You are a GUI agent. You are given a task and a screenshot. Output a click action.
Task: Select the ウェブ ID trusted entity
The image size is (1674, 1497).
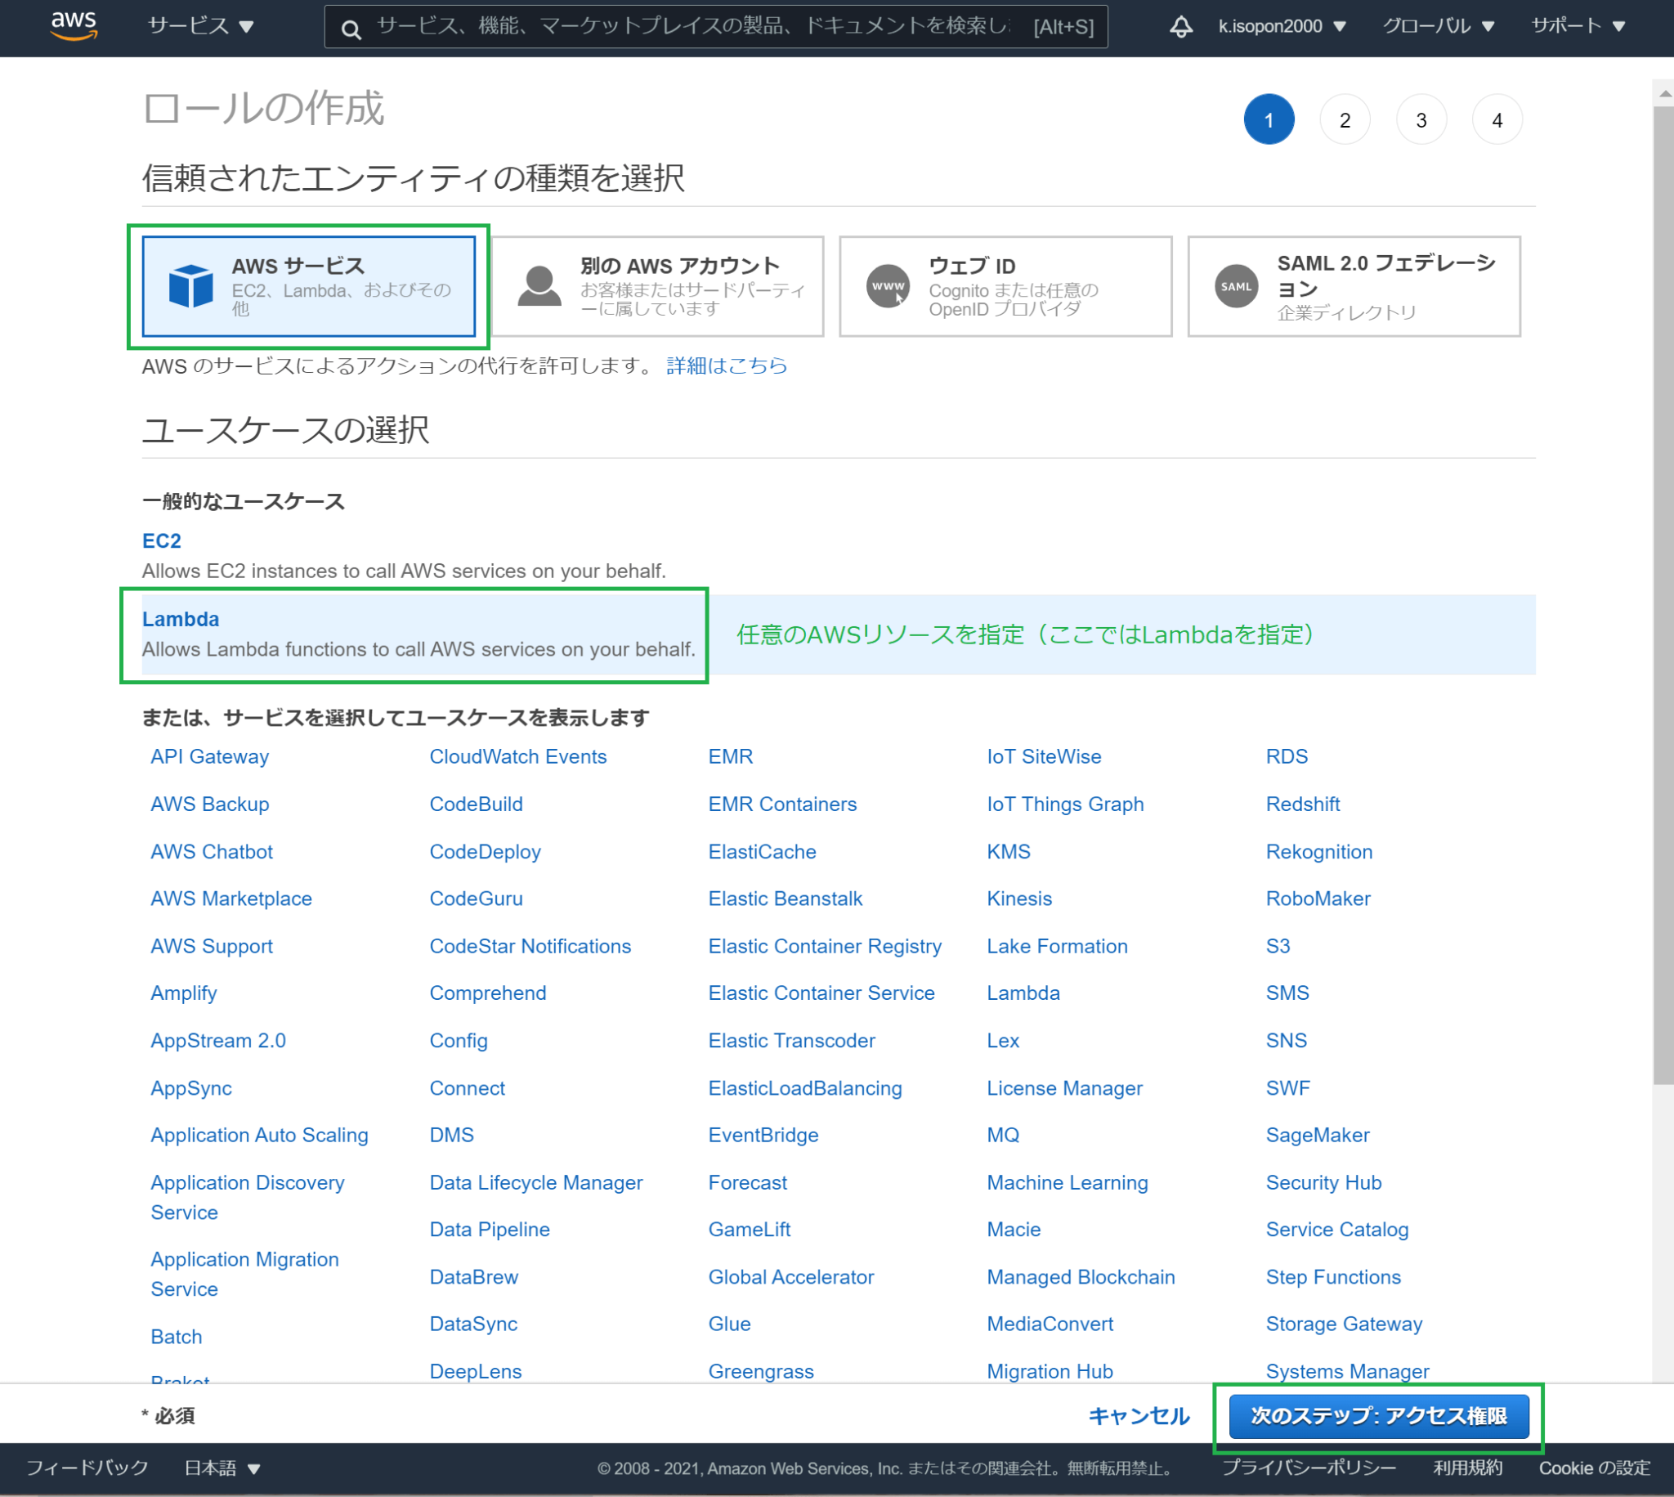click(1005, 286)
